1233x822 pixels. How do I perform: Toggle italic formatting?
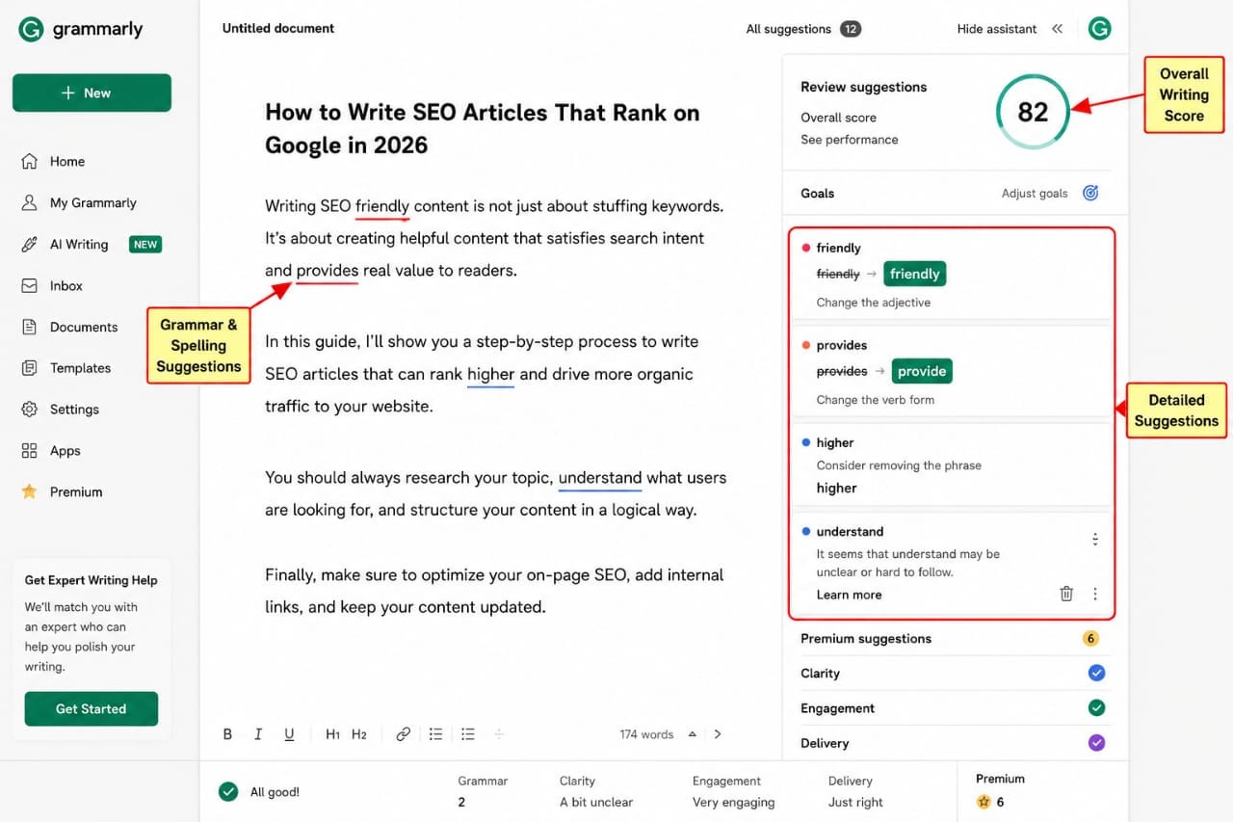(258, 734)
